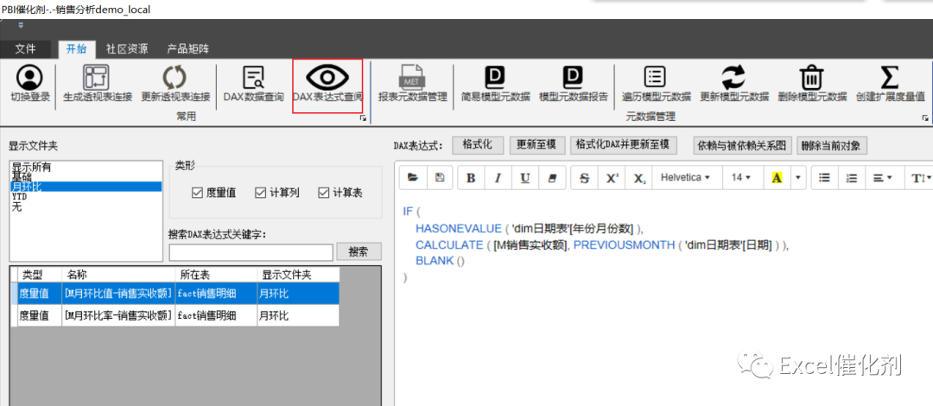Viewport: 933px width, 406px height.
Task: Click 更新透视表连接 refresh icon
Action: [175, 78]
